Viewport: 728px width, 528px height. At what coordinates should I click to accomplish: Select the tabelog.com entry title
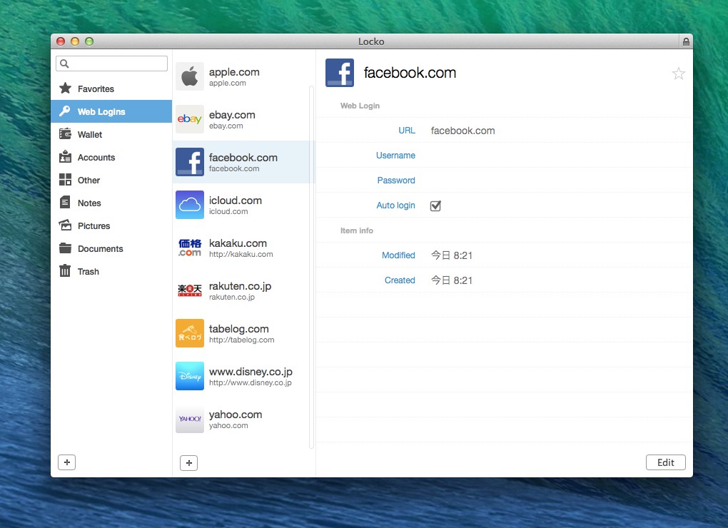click(x=238, y=328)
